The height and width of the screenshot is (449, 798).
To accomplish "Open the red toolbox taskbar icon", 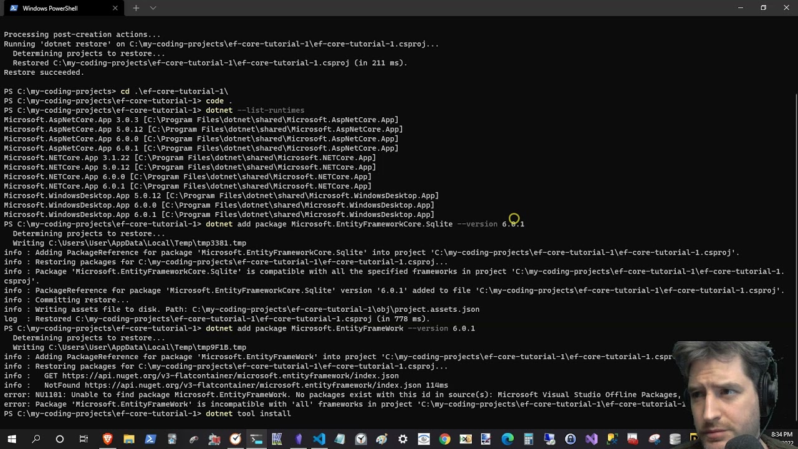I will coord(633,439).
